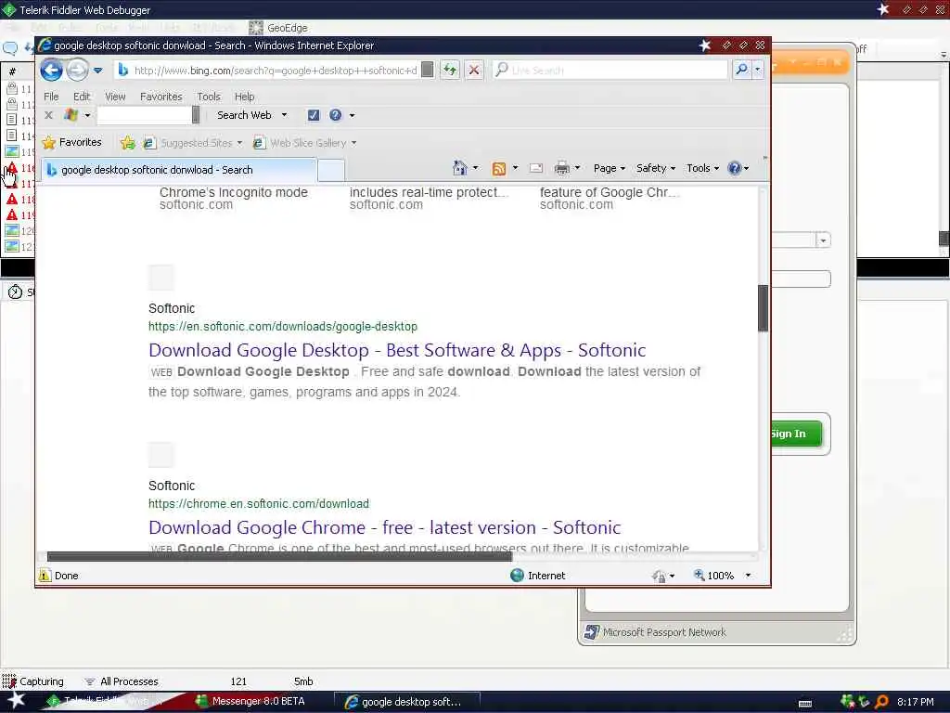
Task: Click the RSS feeds icon
Action: coord(498,169)
